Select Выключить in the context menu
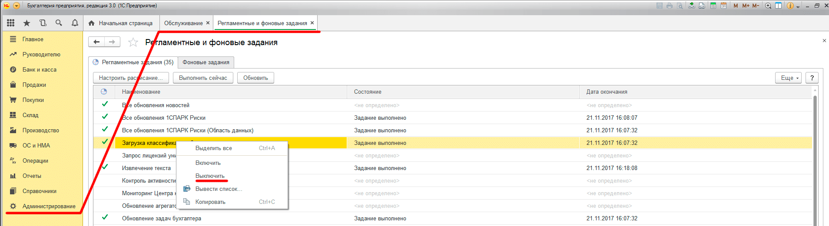The height and width of the screenshot is (226, 829). coord(210,176)
